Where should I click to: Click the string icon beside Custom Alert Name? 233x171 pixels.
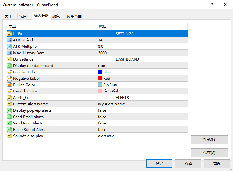point(9,104)
